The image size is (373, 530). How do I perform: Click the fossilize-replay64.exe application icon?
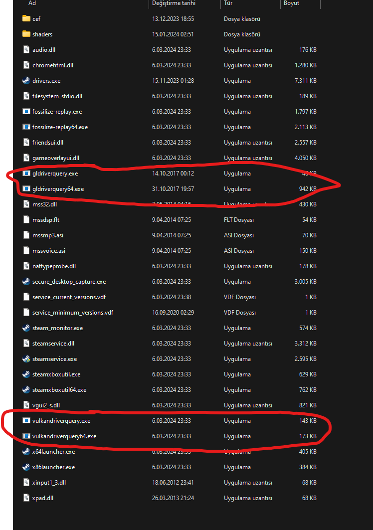(26, 127)
